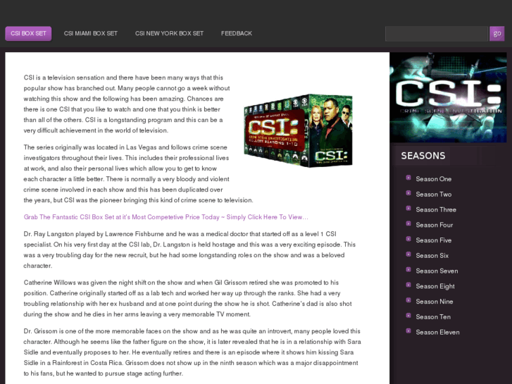Click the CSI box set product image
Screen dimensions: 512x384
point(298,131)
